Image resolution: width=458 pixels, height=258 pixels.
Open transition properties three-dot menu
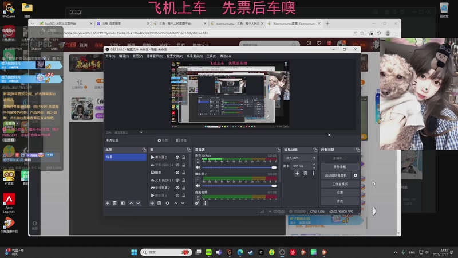313,174
